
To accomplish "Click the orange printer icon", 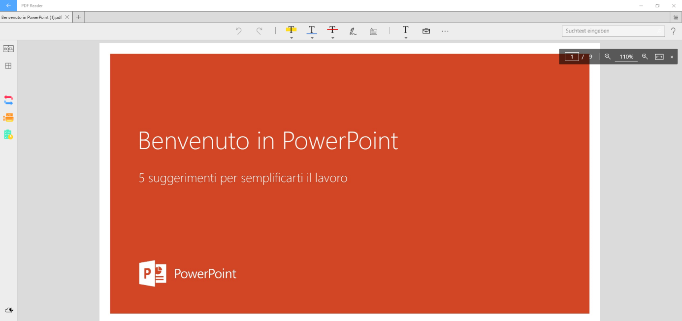I will click(x=8, y=117).
